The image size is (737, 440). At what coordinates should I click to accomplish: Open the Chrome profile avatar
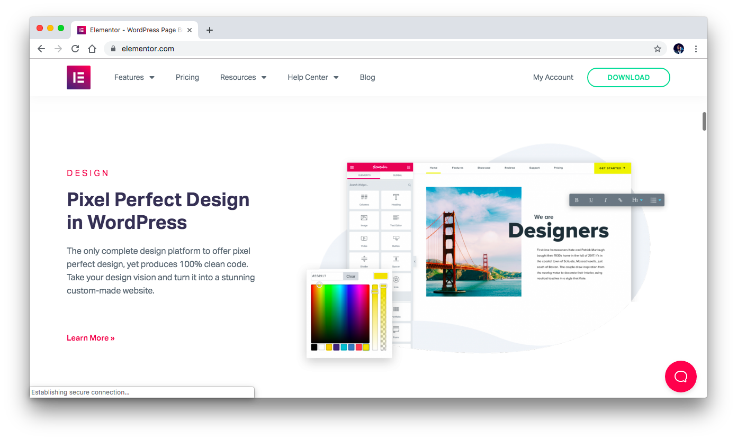[x=679, y=49]
